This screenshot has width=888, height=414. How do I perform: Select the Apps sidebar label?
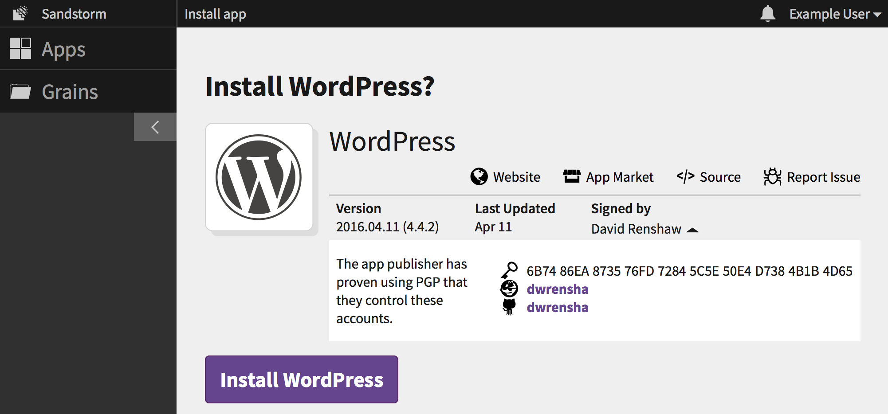[x=63, y=50]
